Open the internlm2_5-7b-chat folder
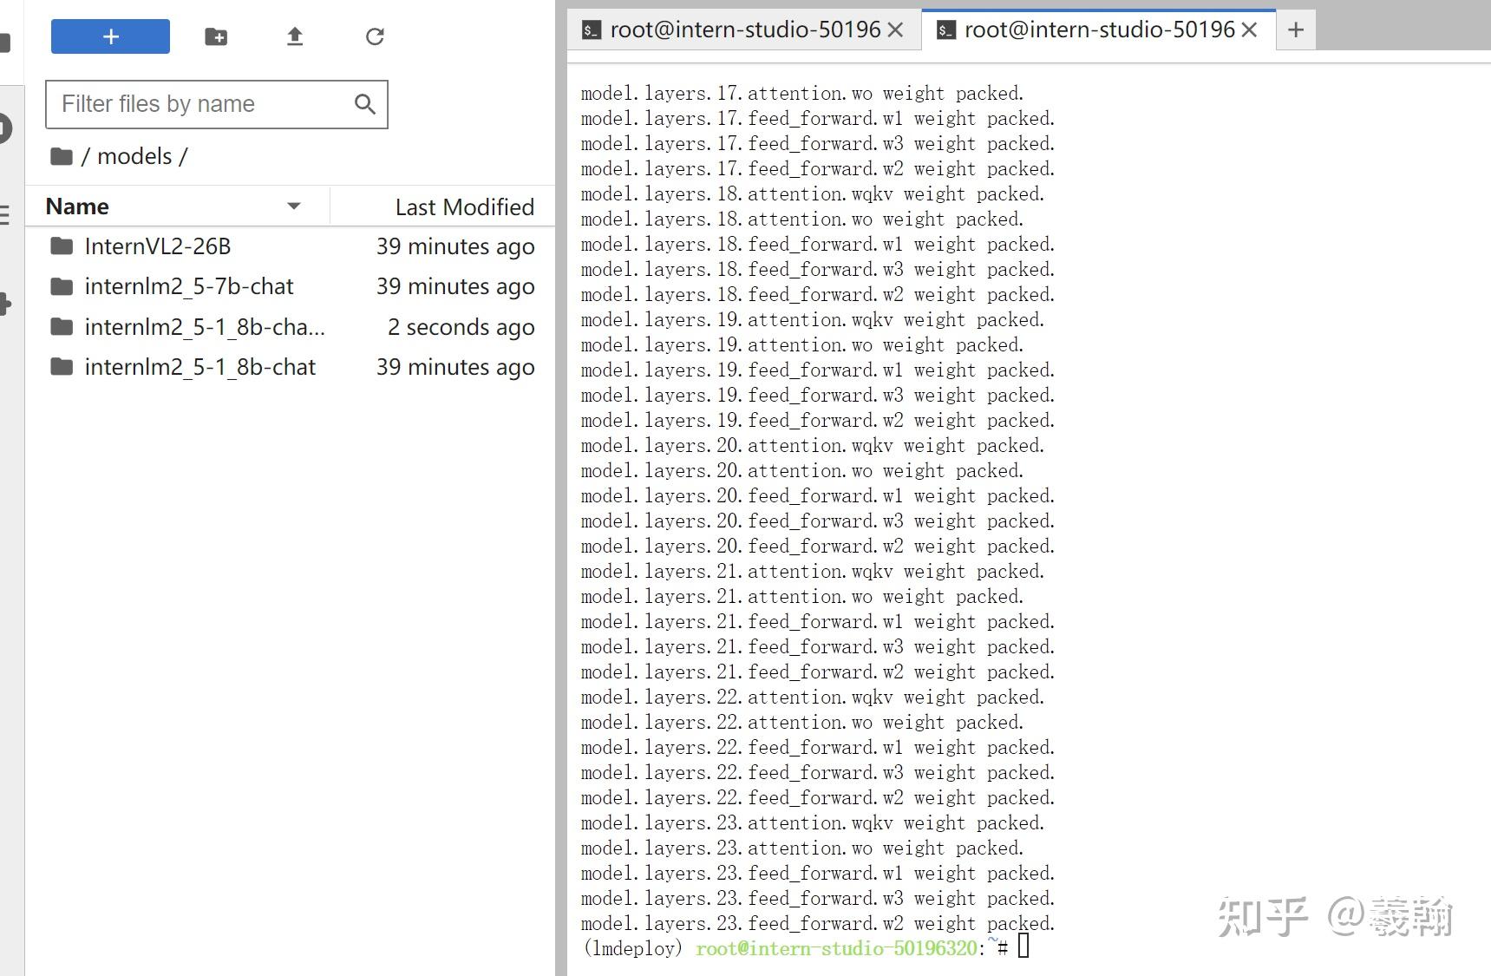Image resolution: width=1491 pixels, height=976 pixels. click(x=188, y=286)
